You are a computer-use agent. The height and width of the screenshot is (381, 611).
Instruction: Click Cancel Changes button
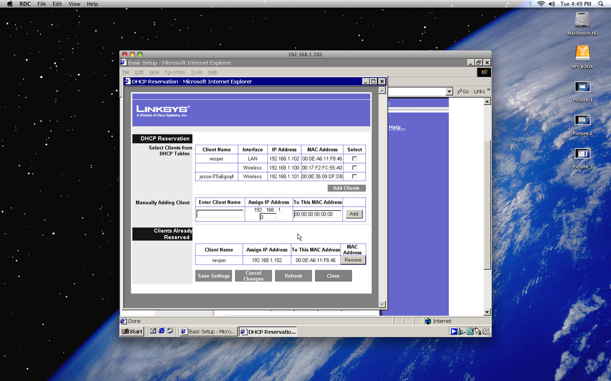click(253, 276)
